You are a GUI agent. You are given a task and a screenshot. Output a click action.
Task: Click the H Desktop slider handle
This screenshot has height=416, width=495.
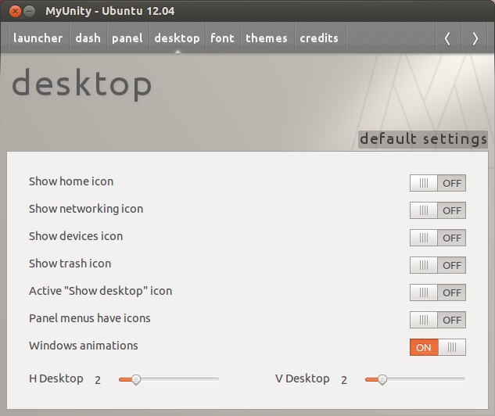tap(136, 379)
